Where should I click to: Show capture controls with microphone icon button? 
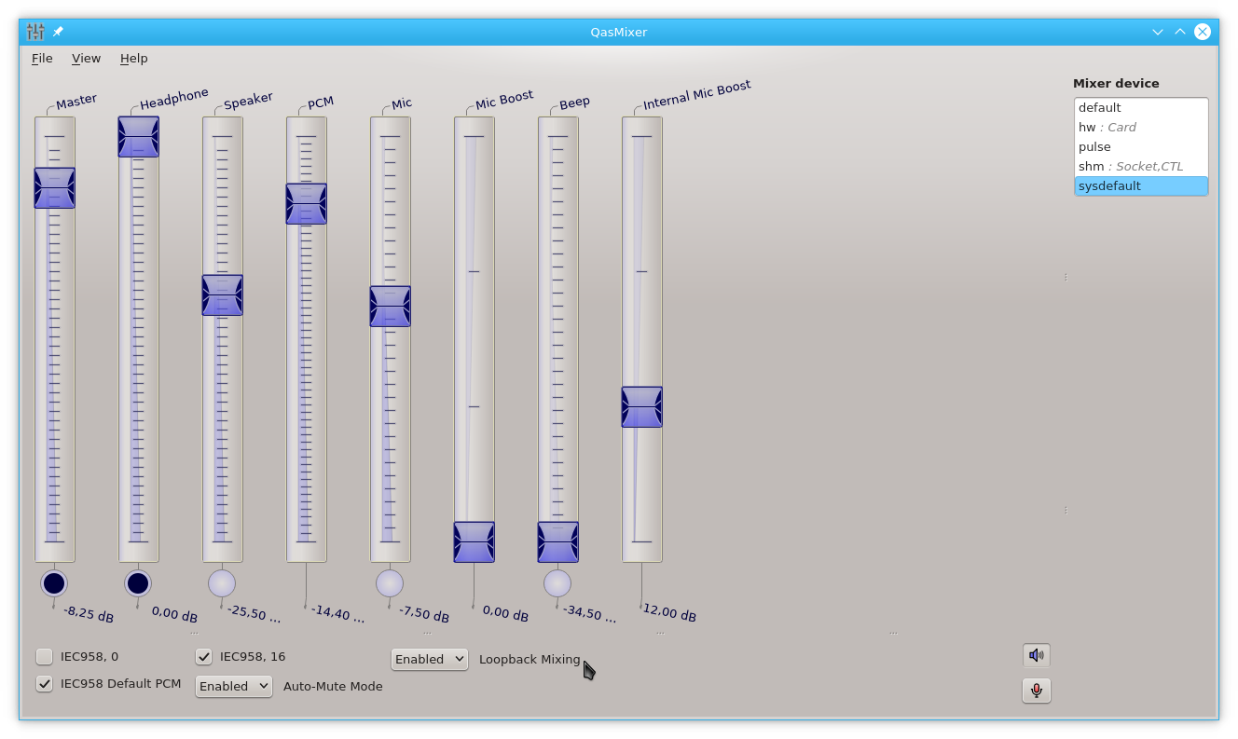[1036, 691]
